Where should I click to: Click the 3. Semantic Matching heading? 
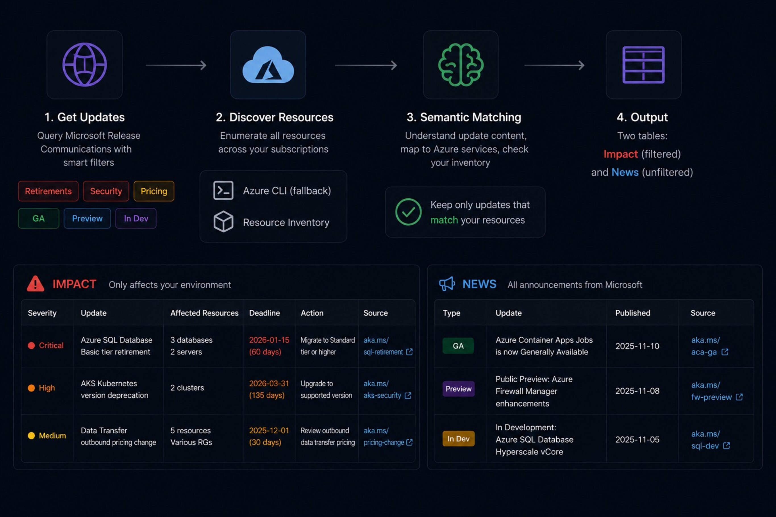coord(464,117)
